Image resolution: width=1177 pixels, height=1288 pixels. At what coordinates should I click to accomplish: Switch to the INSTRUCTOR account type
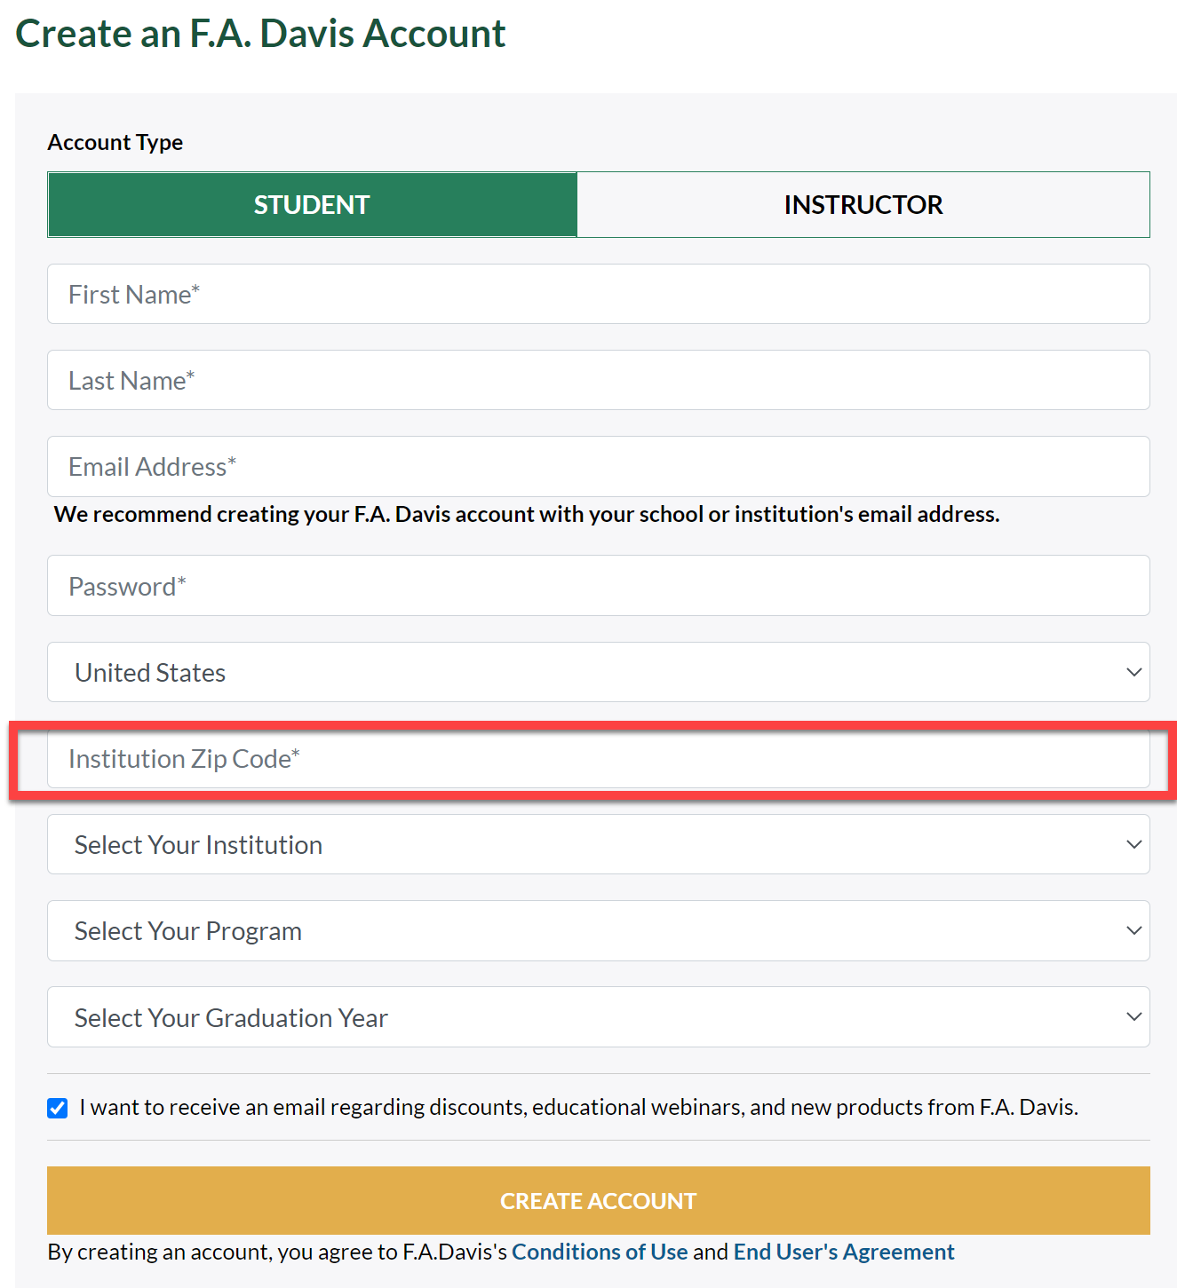tap(863, 205)
